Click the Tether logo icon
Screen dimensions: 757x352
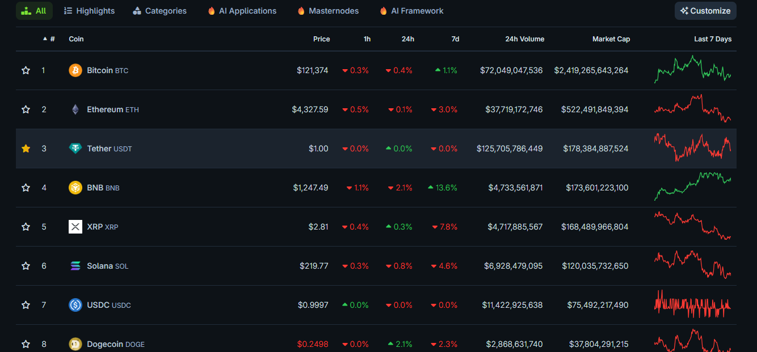(75, 149)
